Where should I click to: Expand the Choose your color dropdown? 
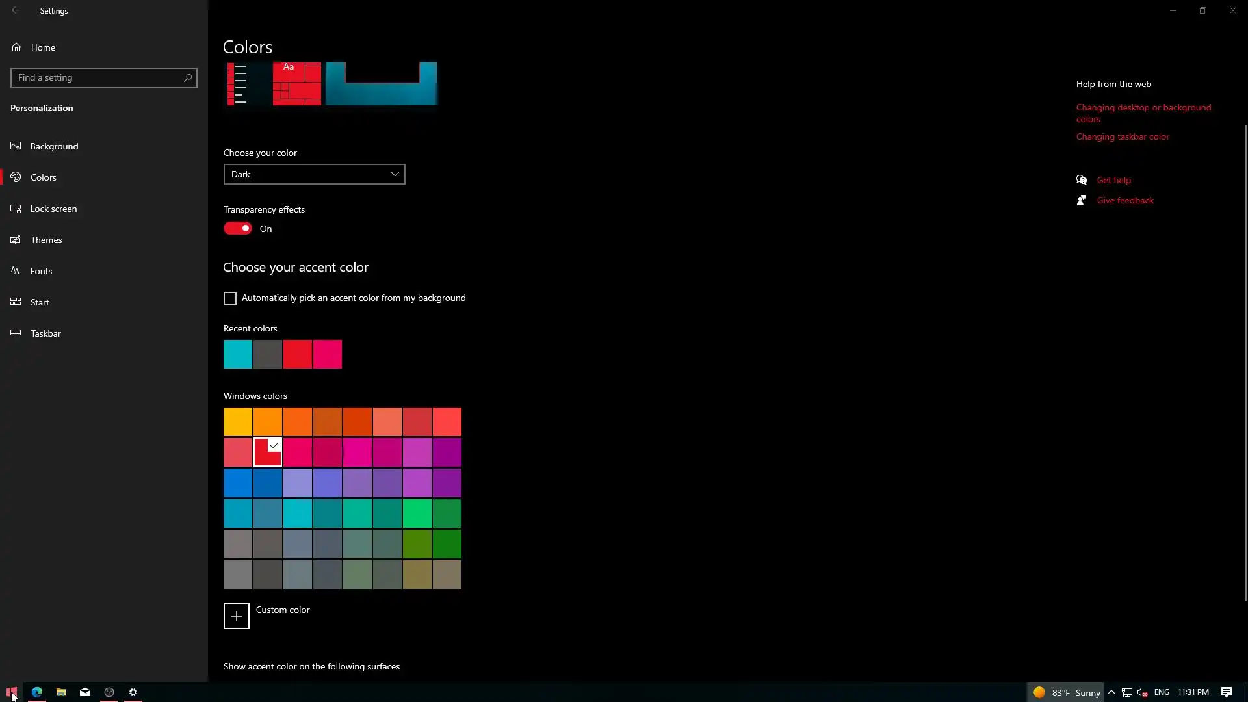(314, 174)
